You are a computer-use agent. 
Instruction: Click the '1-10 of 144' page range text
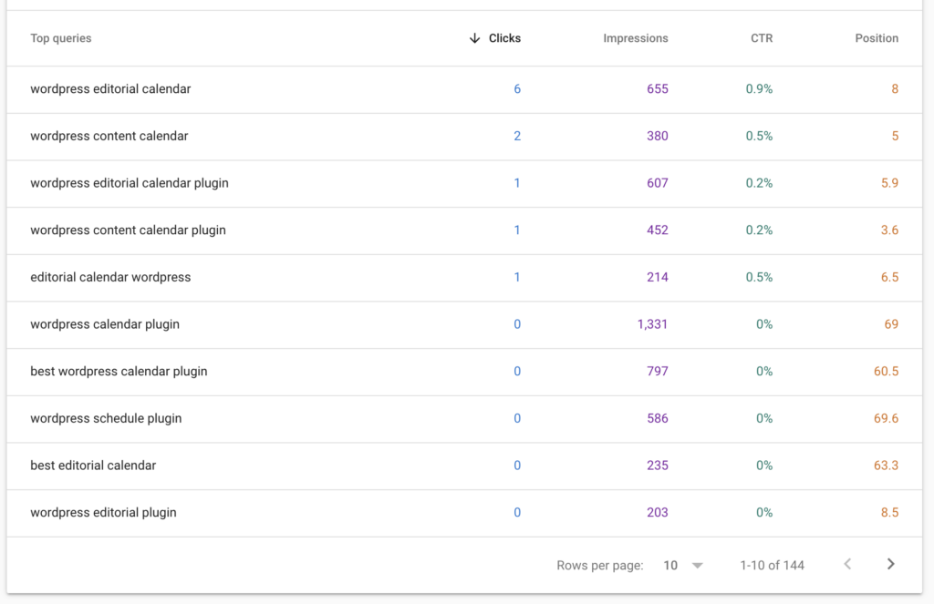772,566
